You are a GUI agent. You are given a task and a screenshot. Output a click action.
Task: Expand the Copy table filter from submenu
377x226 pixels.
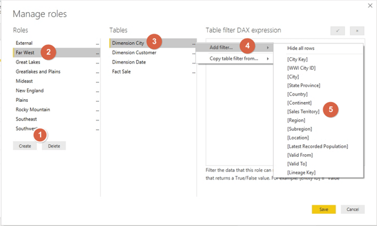[x=234, y=59]
